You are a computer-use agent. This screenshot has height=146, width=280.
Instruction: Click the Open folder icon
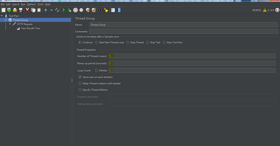[x=15, y=10]
